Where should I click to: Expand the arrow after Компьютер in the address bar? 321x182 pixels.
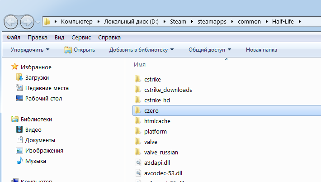(99, 22)
